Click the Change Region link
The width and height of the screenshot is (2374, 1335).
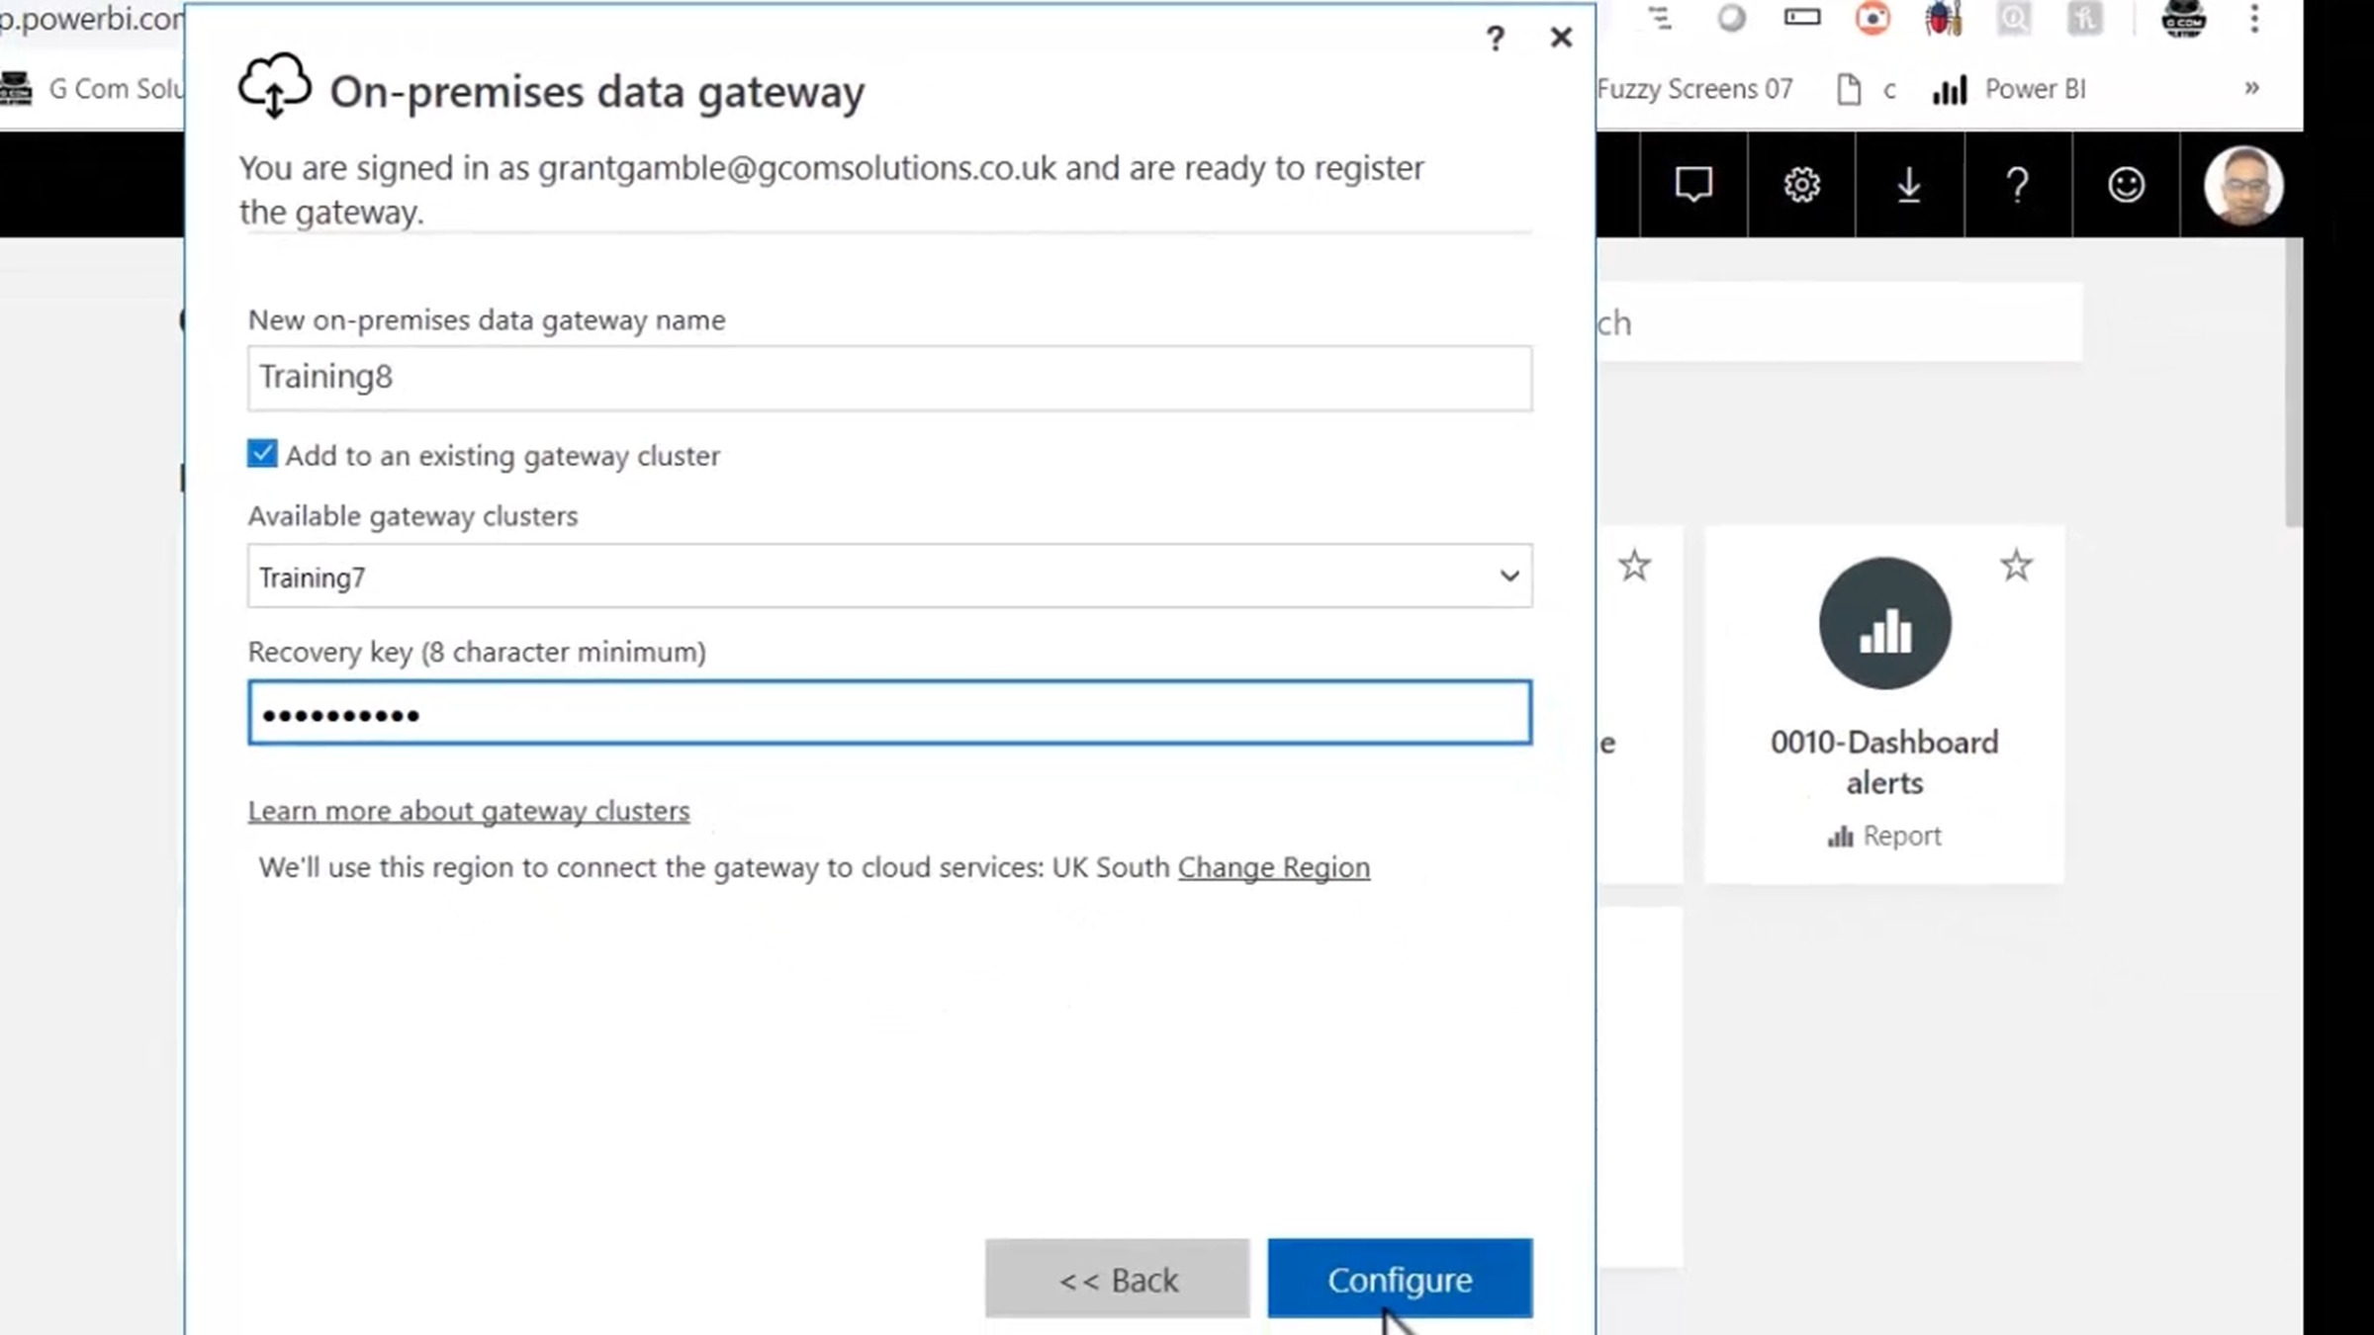(1273, 867)
